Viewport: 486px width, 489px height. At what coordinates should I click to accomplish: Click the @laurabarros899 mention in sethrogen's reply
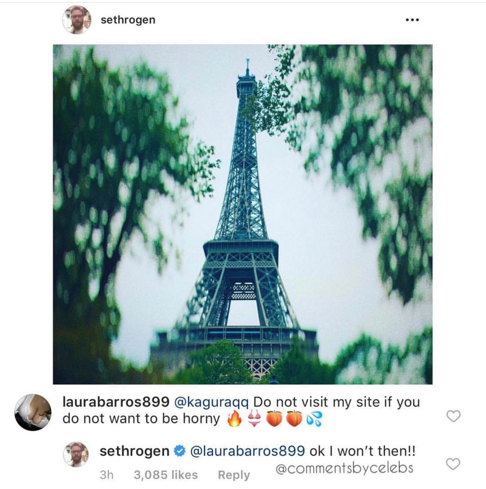[x=247, y=451]
